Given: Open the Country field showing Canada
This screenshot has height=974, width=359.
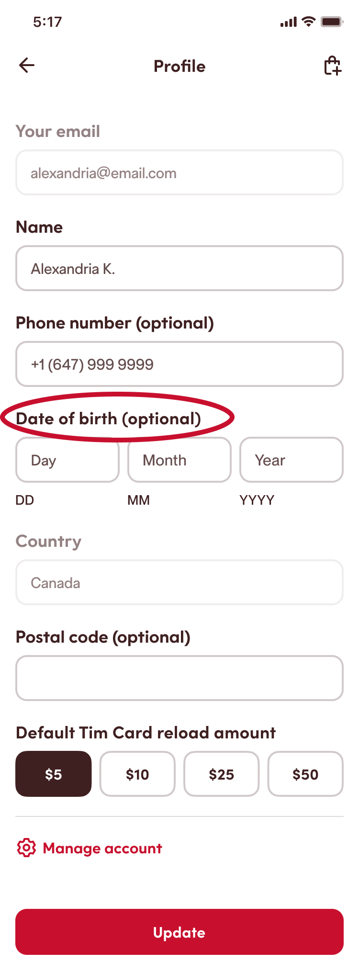Looking at the screenshot, I should coord(179,582).
